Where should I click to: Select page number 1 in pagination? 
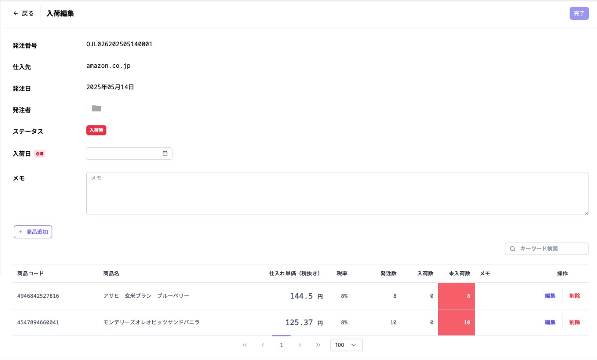(281, 345)
